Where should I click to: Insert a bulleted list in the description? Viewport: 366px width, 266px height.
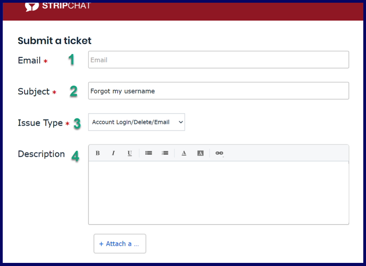coord(149,153)
